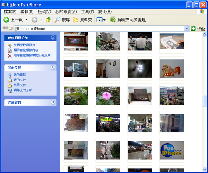Click the green Go arrow button
Screen dimensions: 208x173
coord(193,28)
